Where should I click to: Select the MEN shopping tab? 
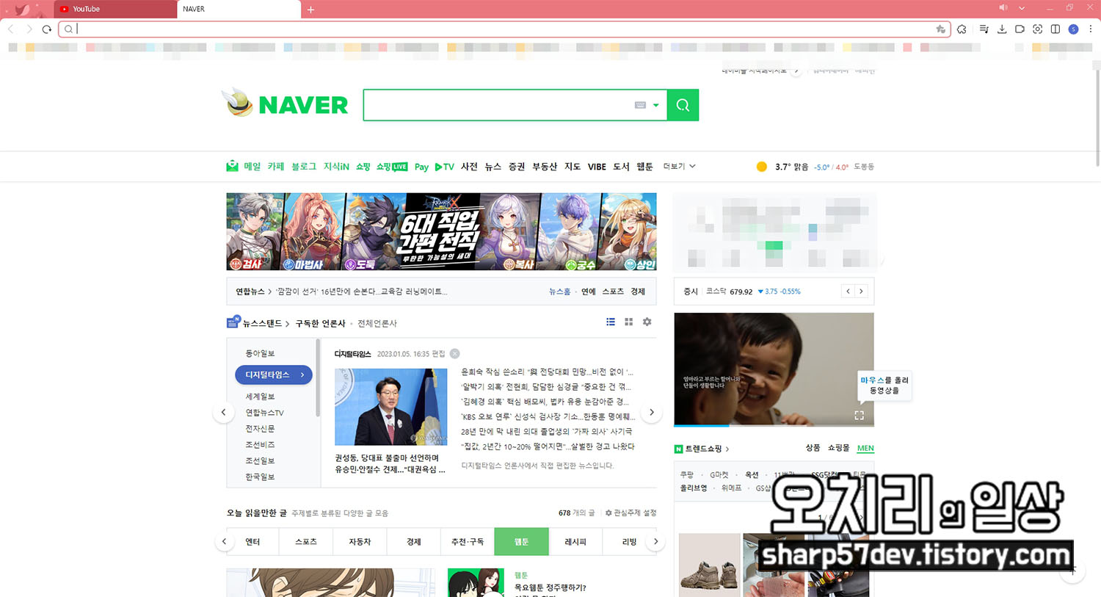click(x=865, y=448)
